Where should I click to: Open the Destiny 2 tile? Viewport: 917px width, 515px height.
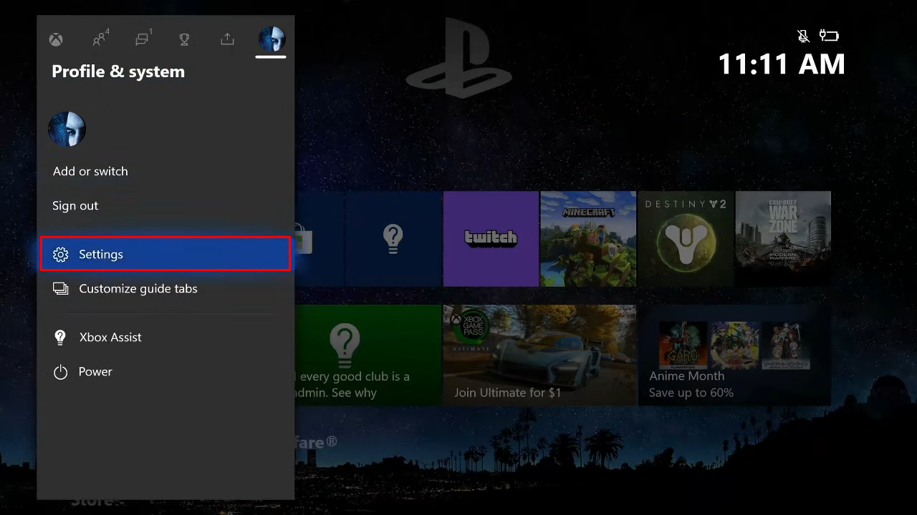click(686, 239)
